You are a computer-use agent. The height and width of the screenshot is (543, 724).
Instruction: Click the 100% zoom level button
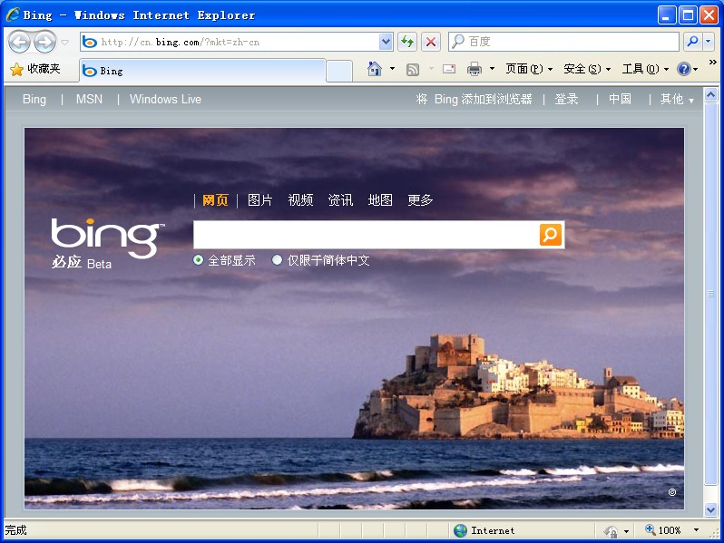pyautogui.click(x=663, y=530)
